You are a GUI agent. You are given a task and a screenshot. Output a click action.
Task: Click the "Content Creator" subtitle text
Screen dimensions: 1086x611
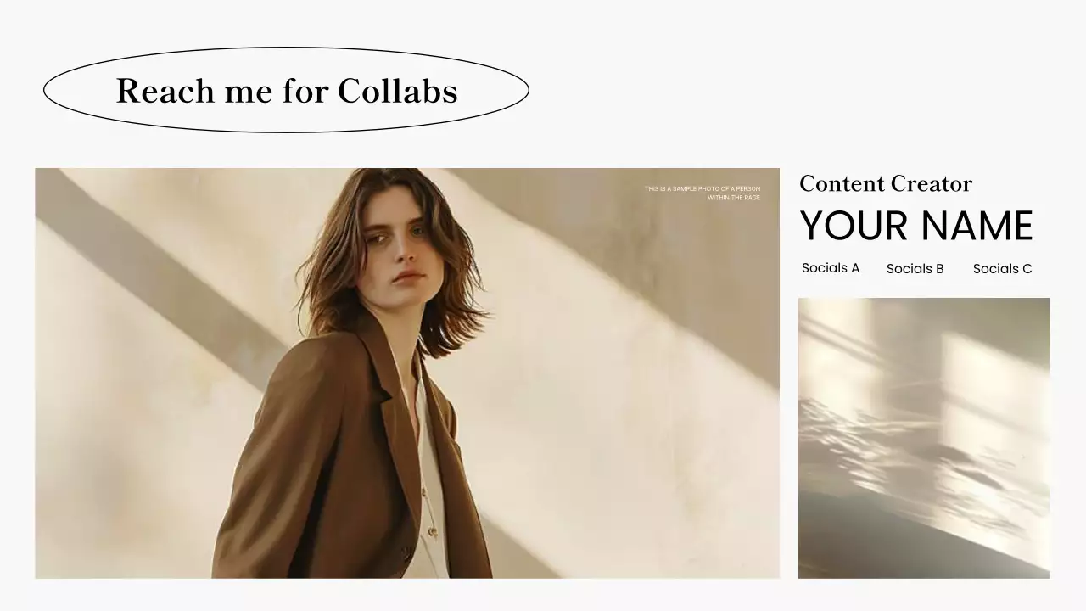click(x=886, y=183)
